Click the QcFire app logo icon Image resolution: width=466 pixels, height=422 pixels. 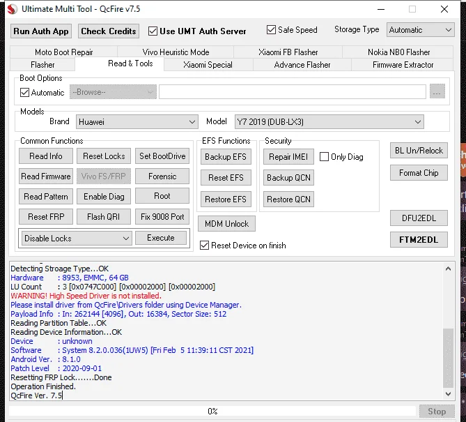click(x=12, y=9)
